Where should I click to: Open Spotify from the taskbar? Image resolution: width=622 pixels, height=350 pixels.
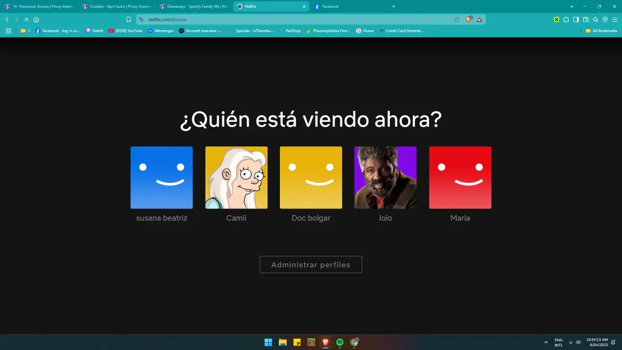point(340,342)
